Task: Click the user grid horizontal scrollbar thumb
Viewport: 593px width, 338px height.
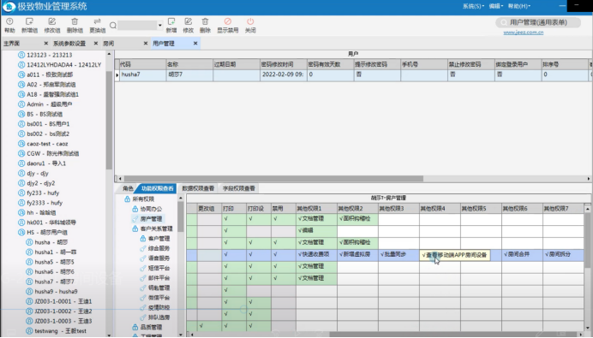Action: coord(273,179)
